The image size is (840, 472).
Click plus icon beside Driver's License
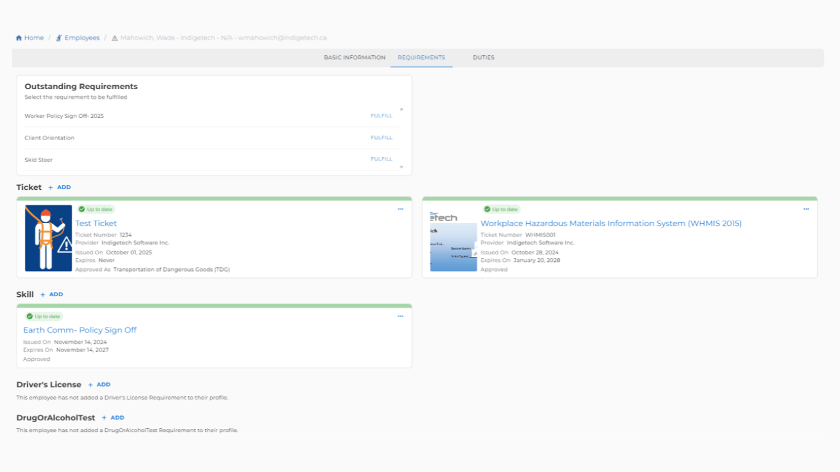90,385
